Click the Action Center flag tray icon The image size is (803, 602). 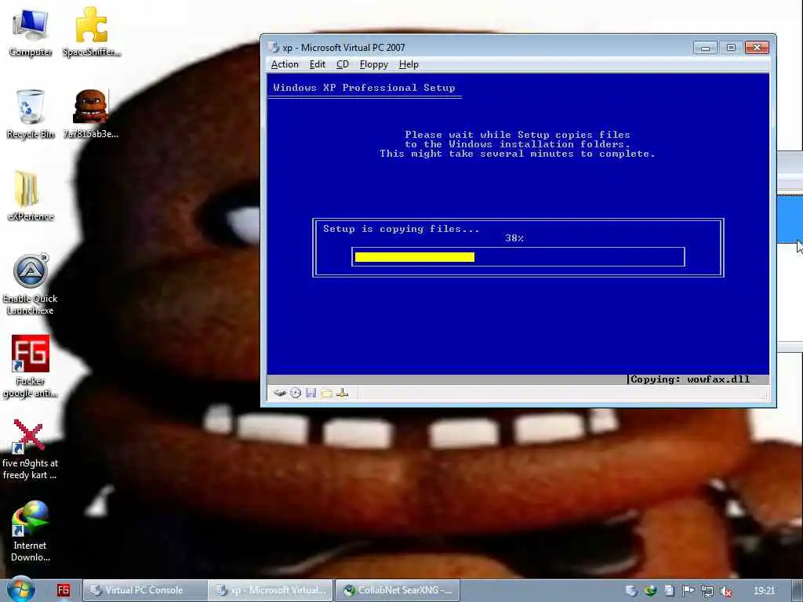point(689,591)
